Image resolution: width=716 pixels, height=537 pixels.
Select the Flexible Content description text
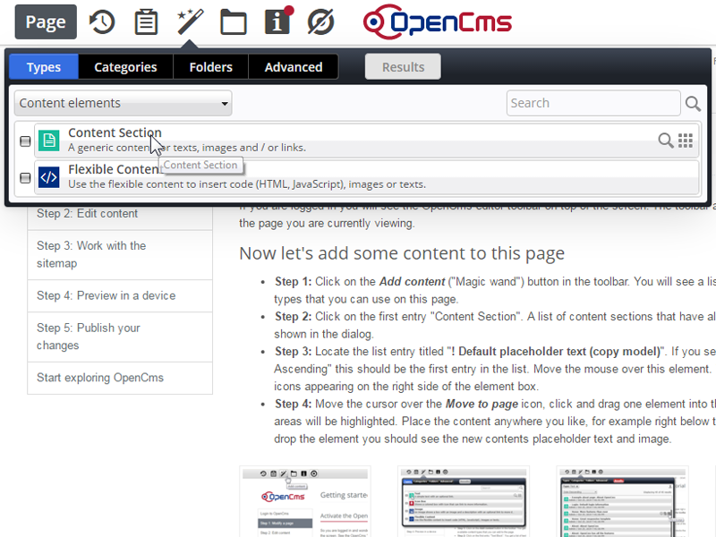[x=247, y=184]
